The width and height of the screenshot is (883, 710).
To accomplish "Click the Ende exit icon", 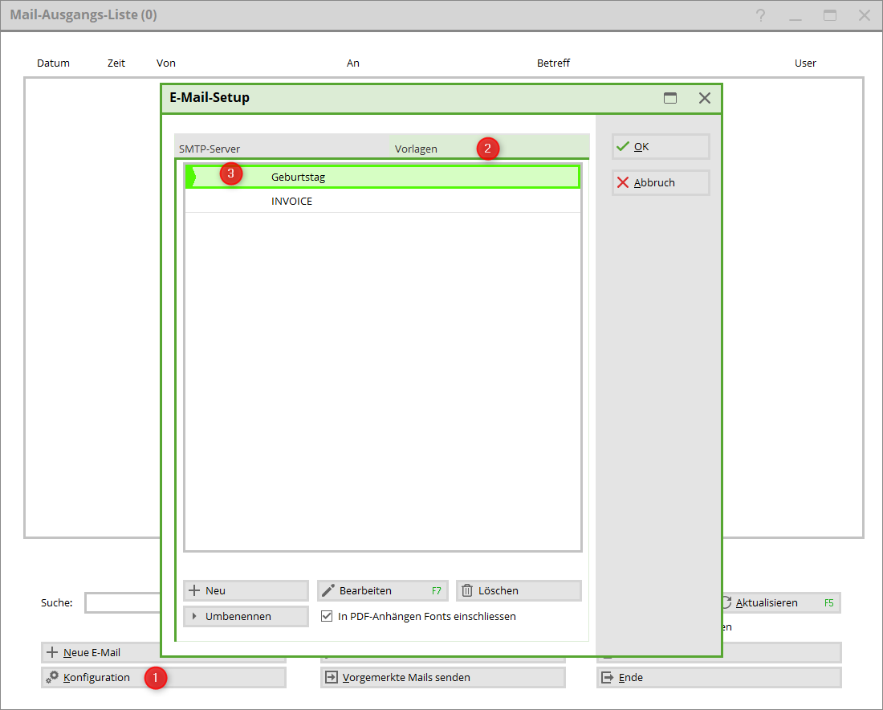I will click(608, 678).
